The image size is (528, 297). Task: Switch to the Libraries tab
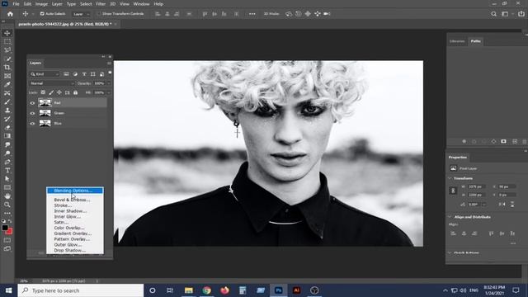click(457, 41)
